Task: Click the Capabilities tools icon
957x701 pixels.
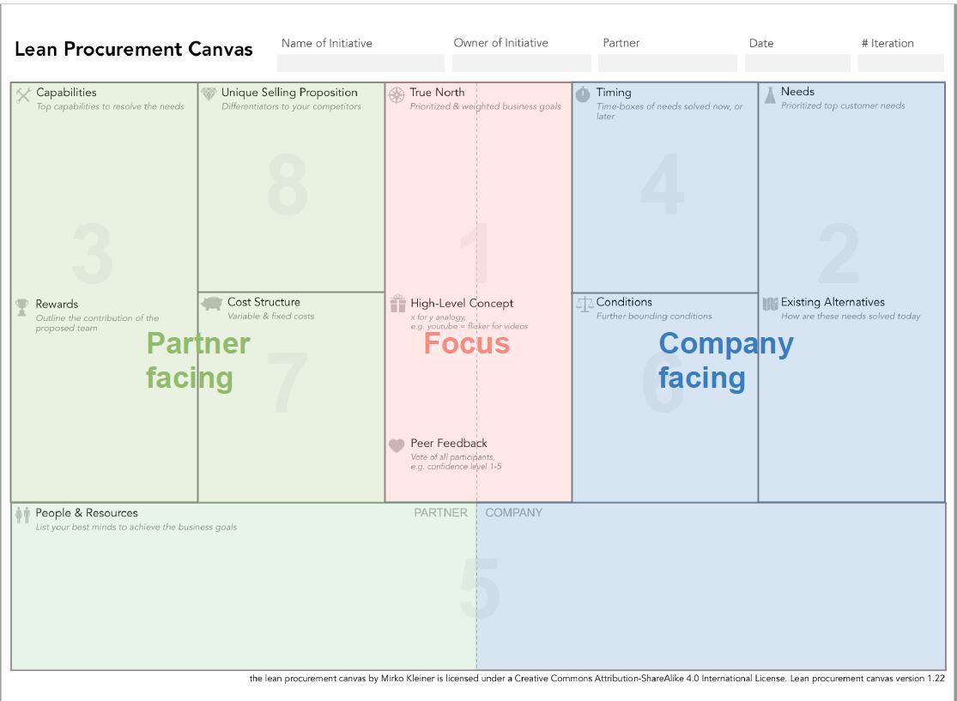Action: [x=23, y=94]
